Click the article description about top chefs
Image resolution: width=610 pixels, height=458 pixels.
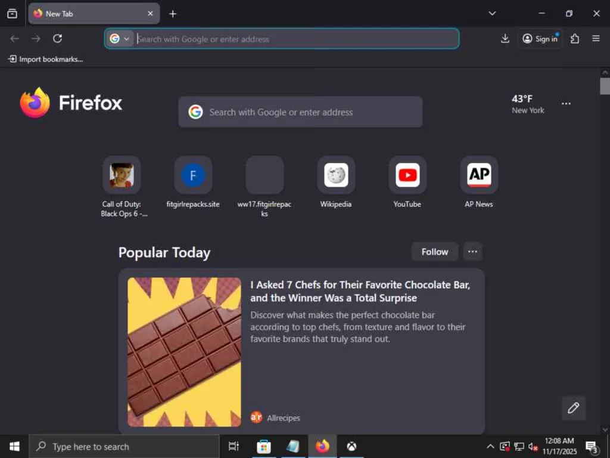point(358,327)
